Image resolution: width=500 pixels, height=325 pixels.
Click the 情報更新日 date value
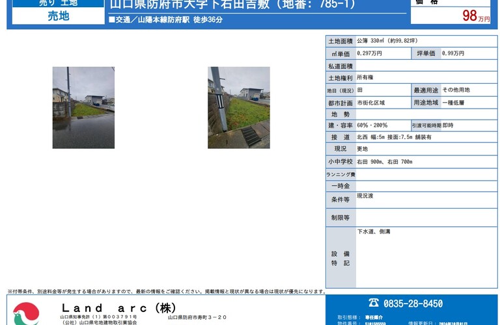[453, 324]
